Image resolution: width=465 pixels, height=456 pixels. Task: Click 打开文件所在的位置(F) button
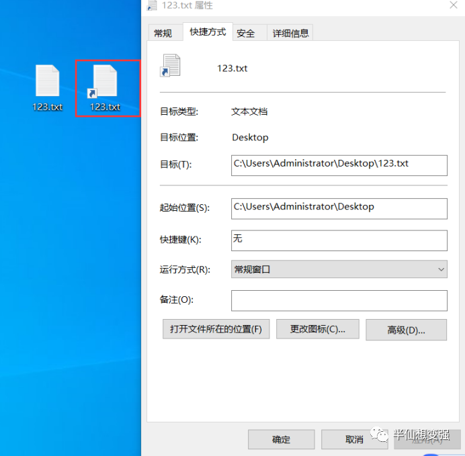(x=216, y=329)
